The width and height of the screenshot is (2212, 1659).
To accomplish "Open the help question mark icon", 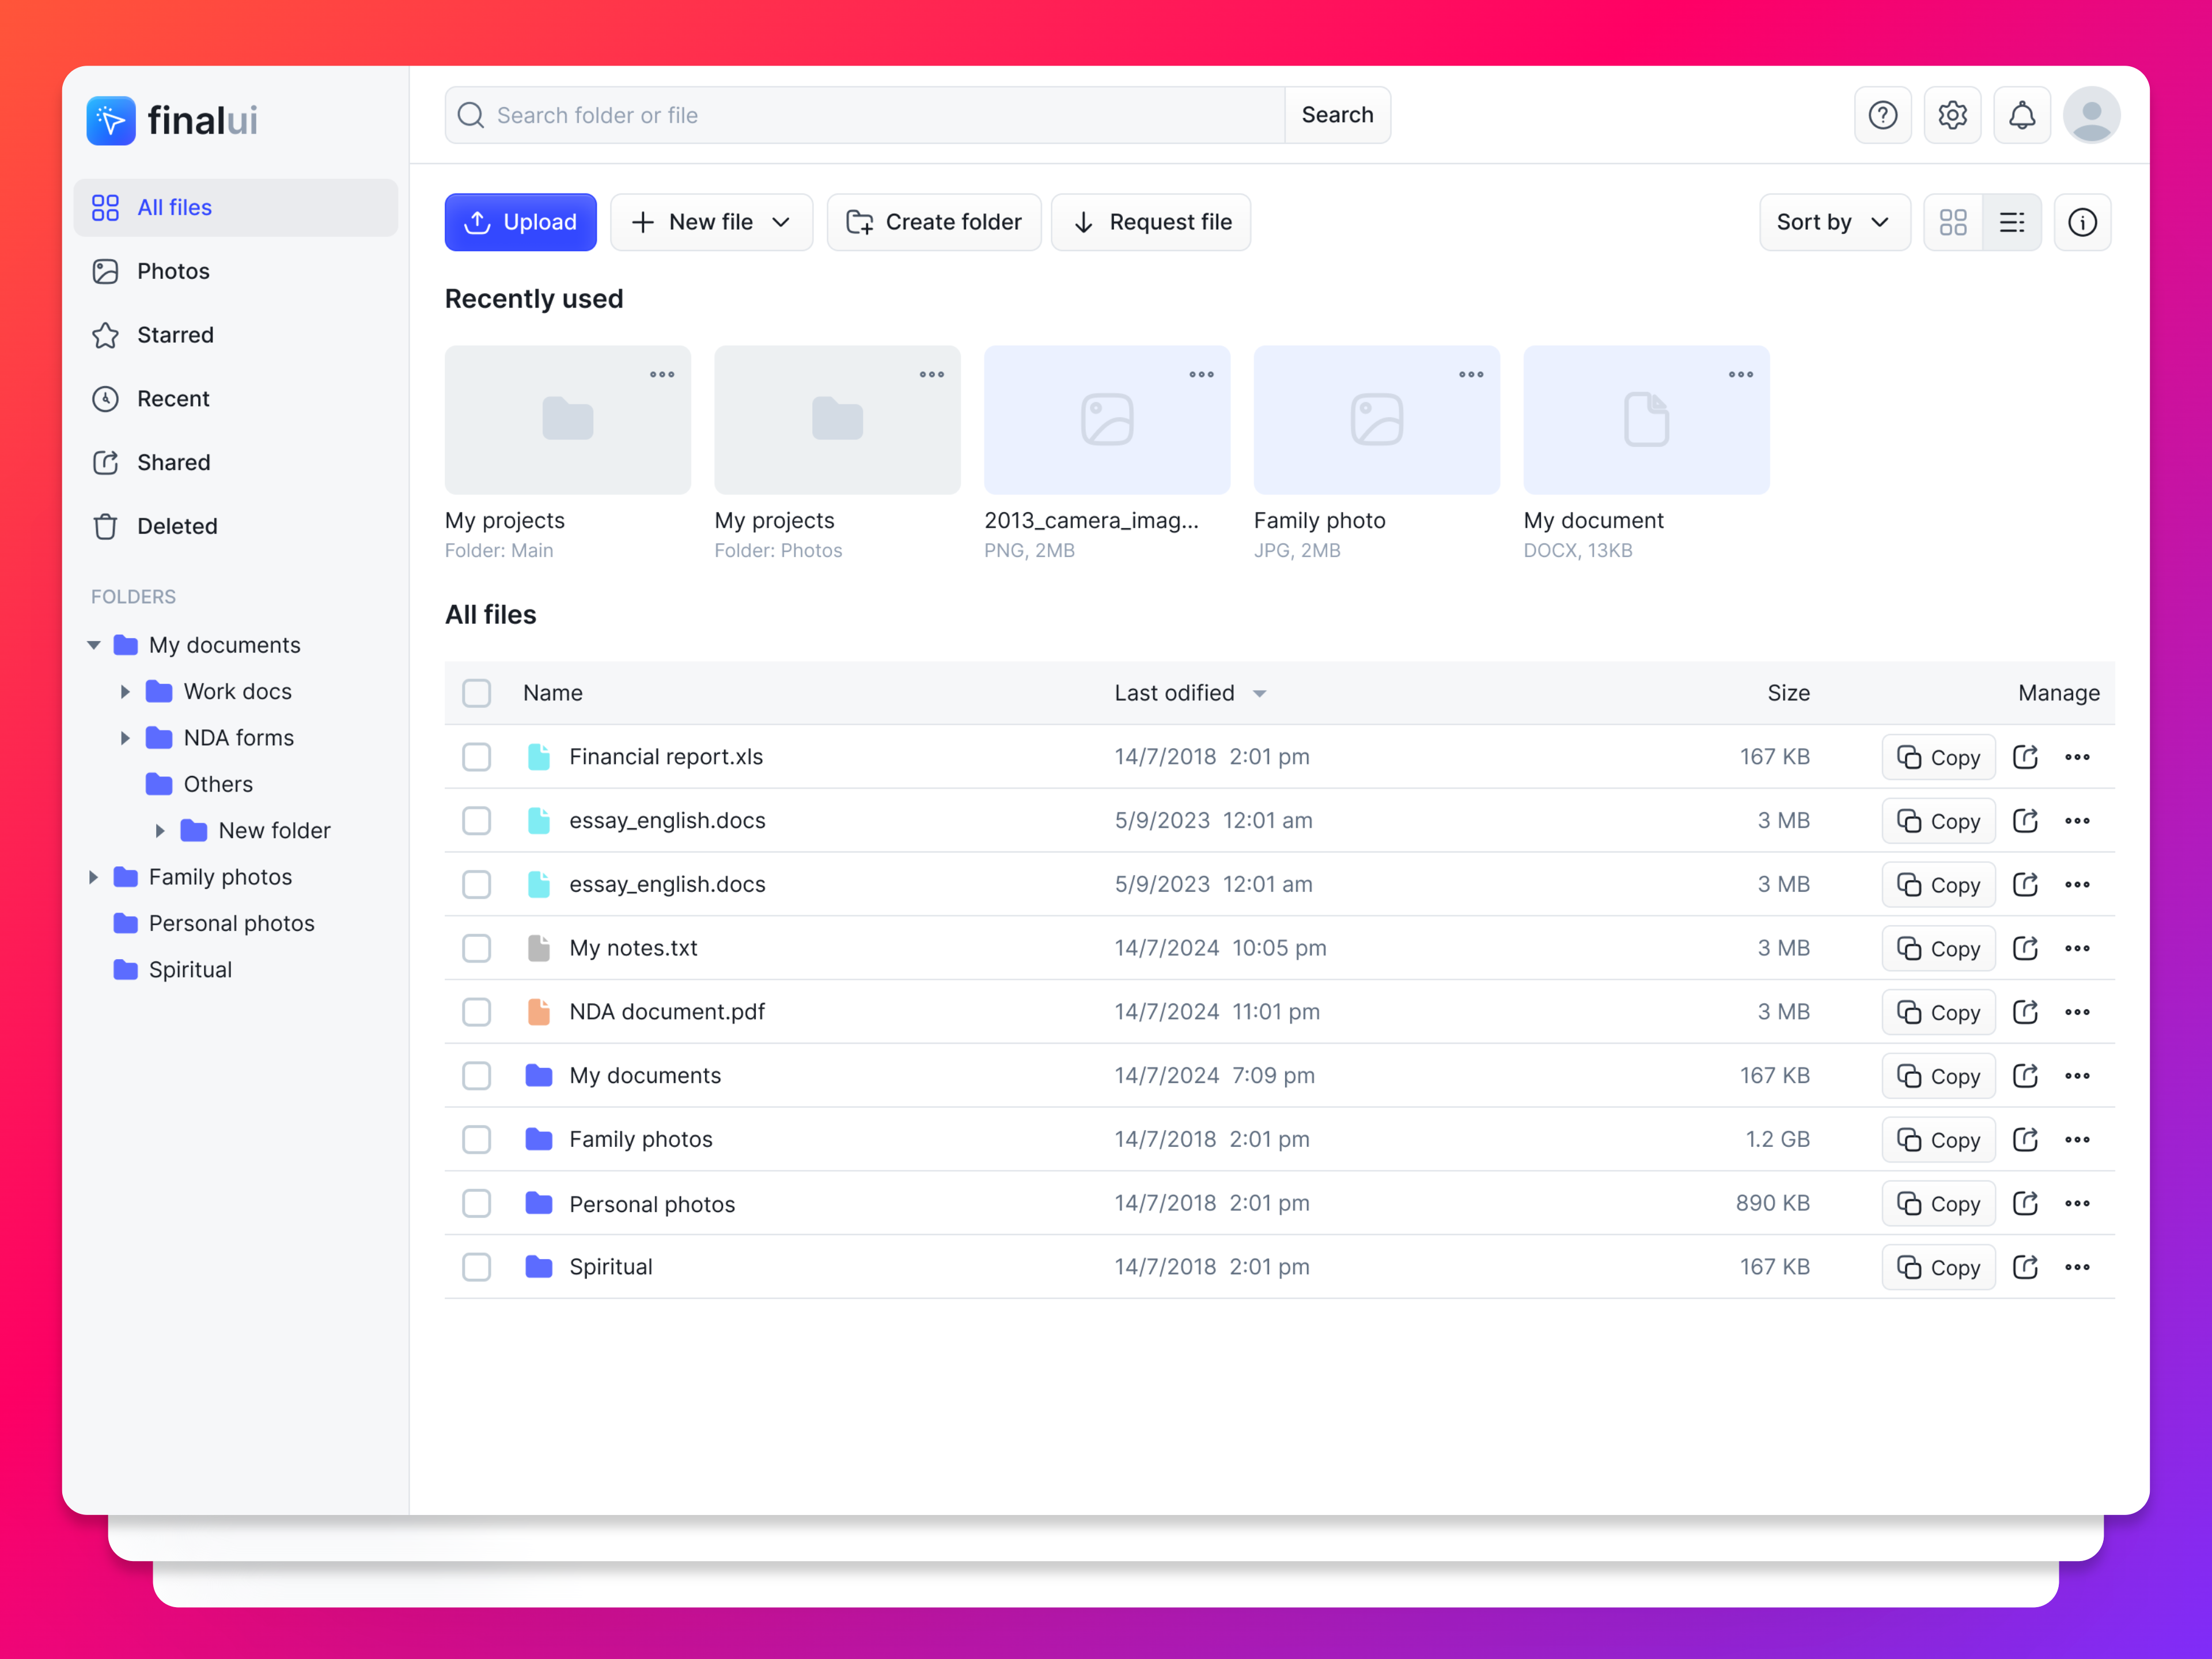I will (1883, 115).
